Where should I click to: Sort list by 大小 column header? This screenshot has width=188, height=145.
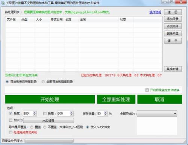[x=42, y=19]
